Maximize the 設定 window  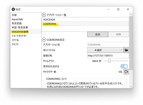pos(118,9)
